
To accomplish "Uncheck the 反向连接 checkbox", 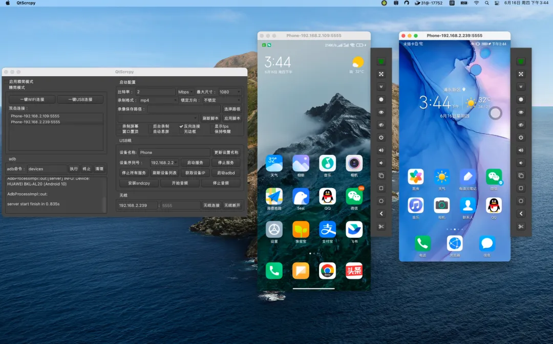I will (x=181, y=126).
